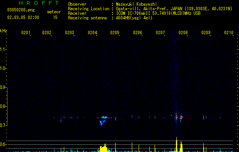239x152 pixels.
Task: Click the wide yellow power block after 0204
Action: click(103, 148)
